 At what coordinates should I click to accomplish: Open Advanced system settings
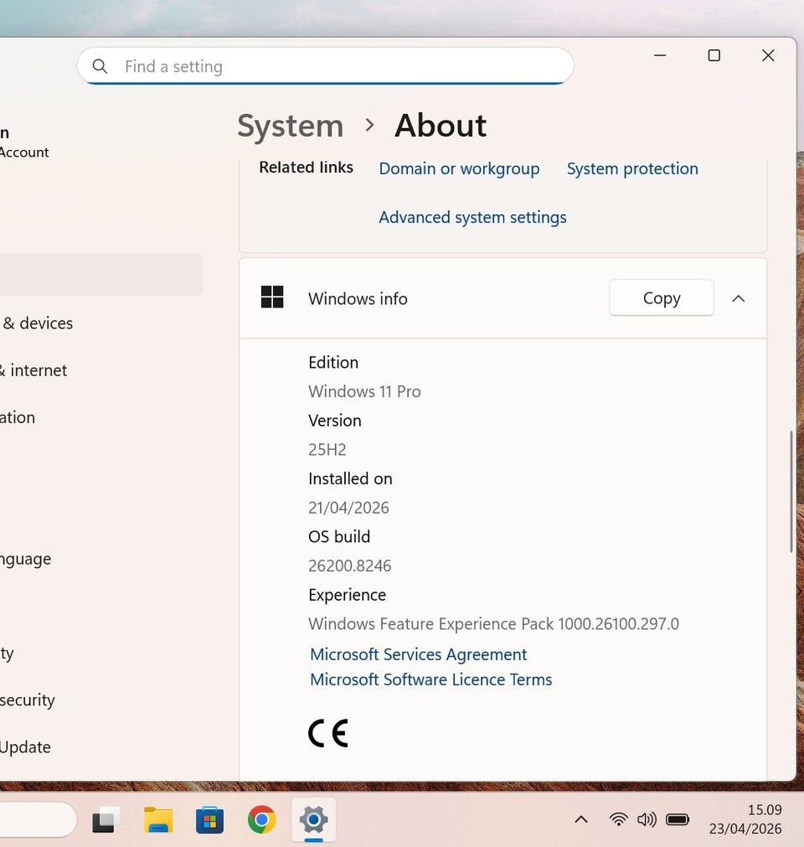[x=472, y=217]
